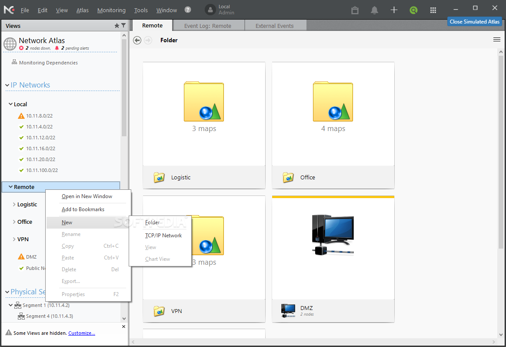Click the small computer icon beside DMZ label
The image size is (506, 347).
288,310
